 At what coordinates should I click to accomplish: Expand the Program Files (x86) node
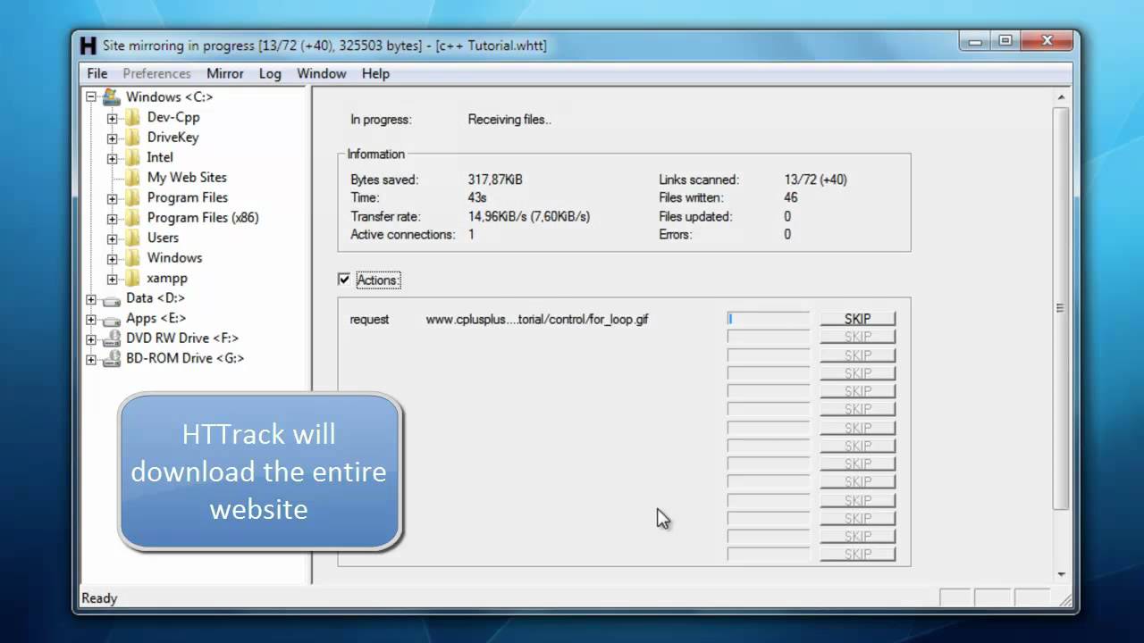[112, 219]
